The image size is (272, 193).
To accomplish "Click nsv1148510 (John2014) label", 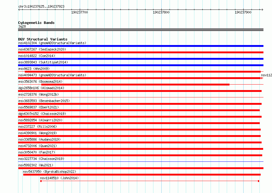I will pos(59,178).
